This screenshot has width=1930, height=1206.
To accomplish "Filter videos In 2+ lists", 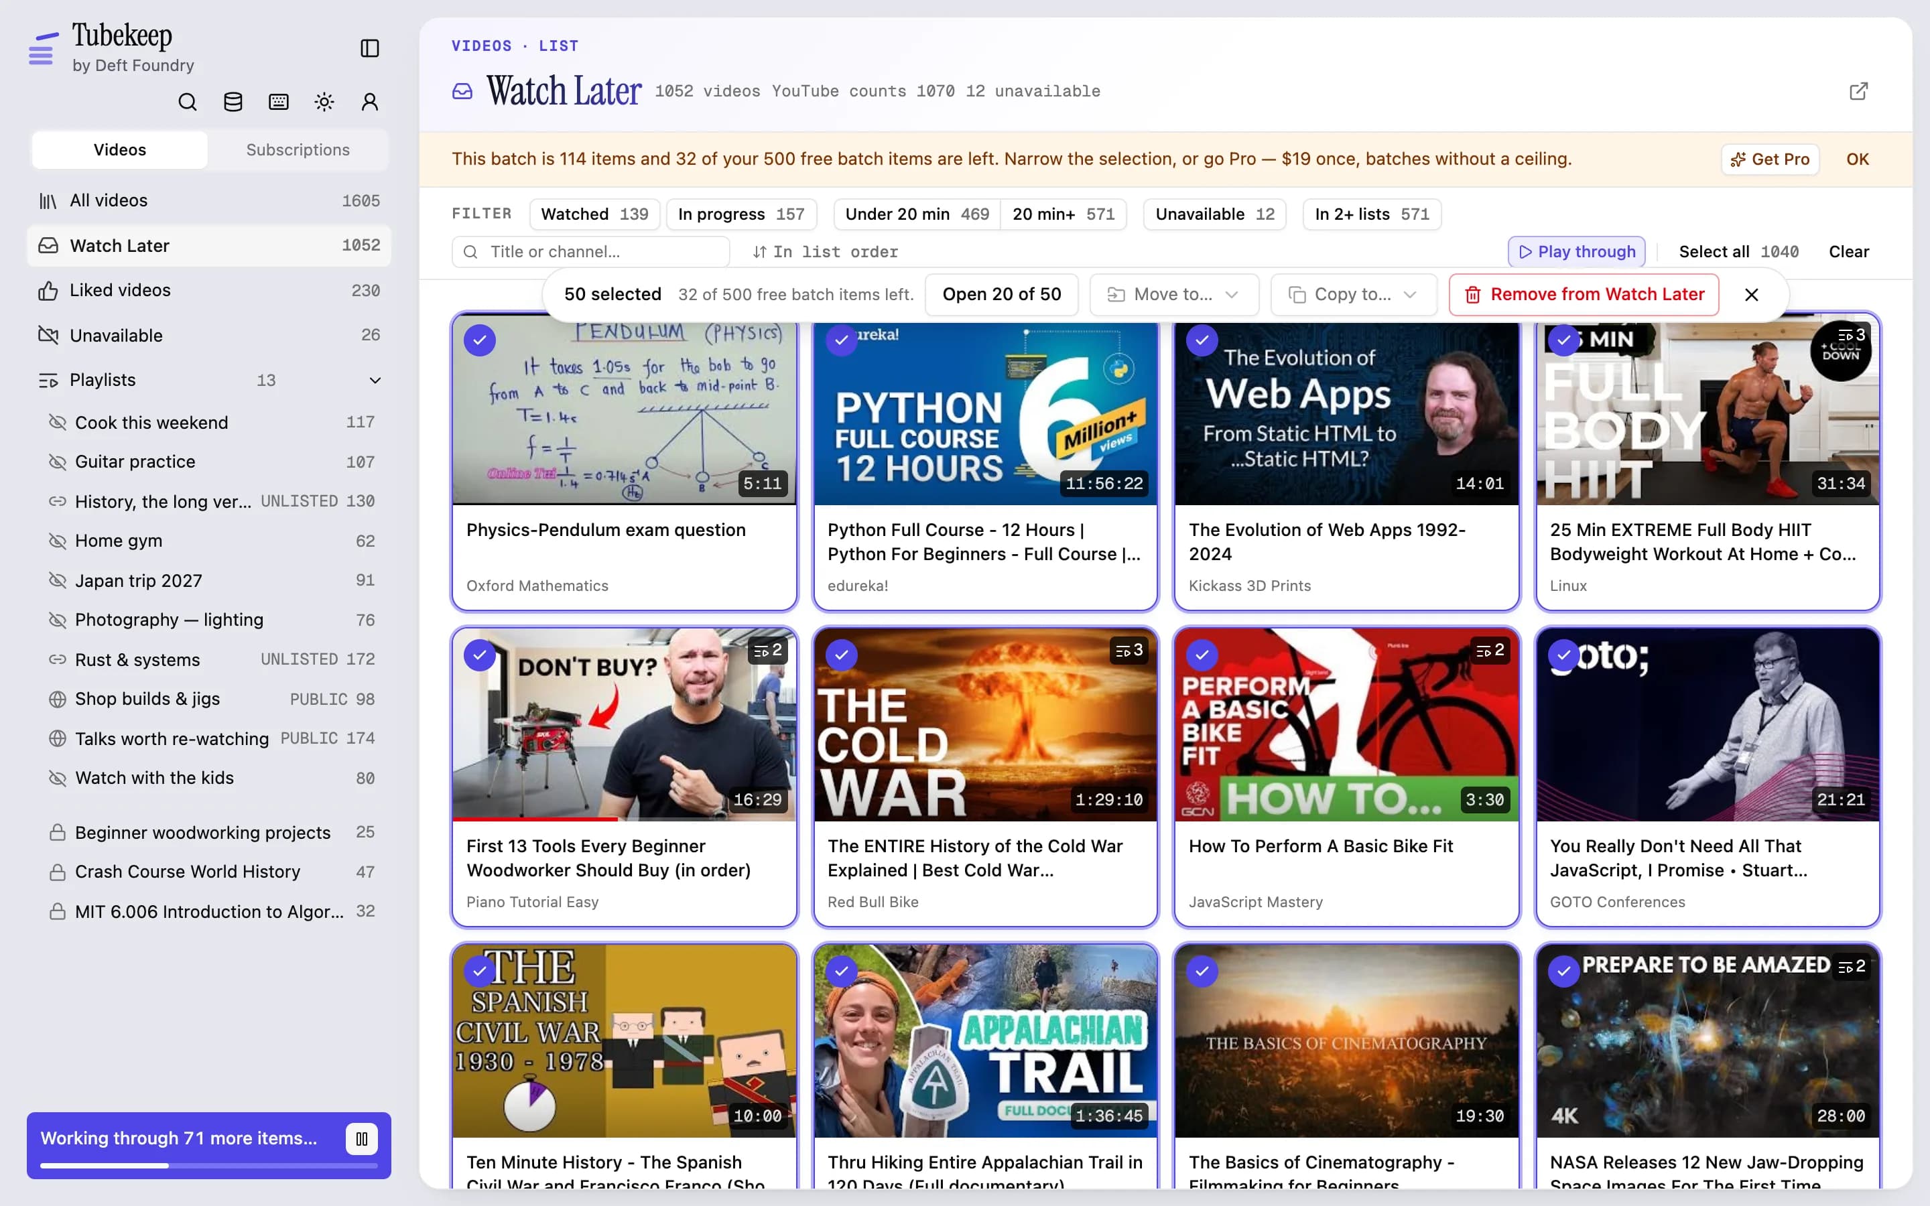I will click(1372, 214).
